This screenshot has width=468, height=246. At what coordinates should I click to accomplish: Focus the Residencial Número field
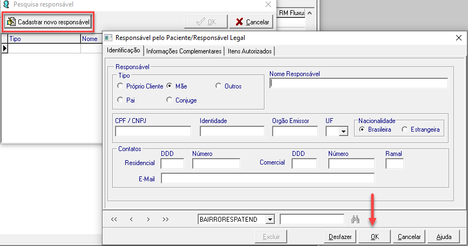click(216, 163)
